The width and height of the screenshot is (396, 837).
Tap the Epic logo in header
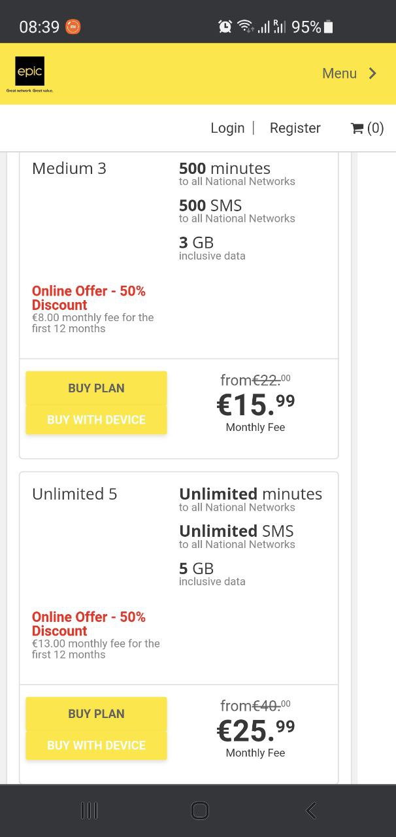(x=30, y=72)
